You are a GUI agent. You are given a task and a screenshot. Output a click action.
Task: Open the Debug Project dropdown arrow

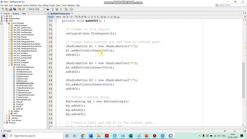coord(69,9)
